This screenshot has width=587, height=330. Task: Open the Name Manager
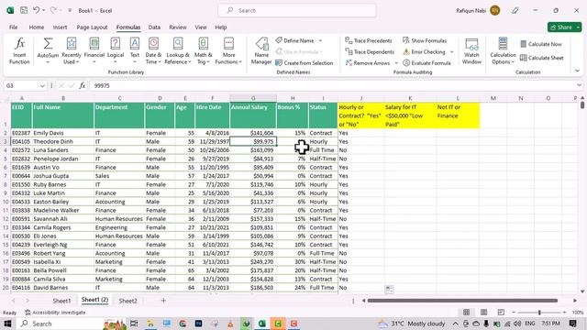tap(261, 51)
